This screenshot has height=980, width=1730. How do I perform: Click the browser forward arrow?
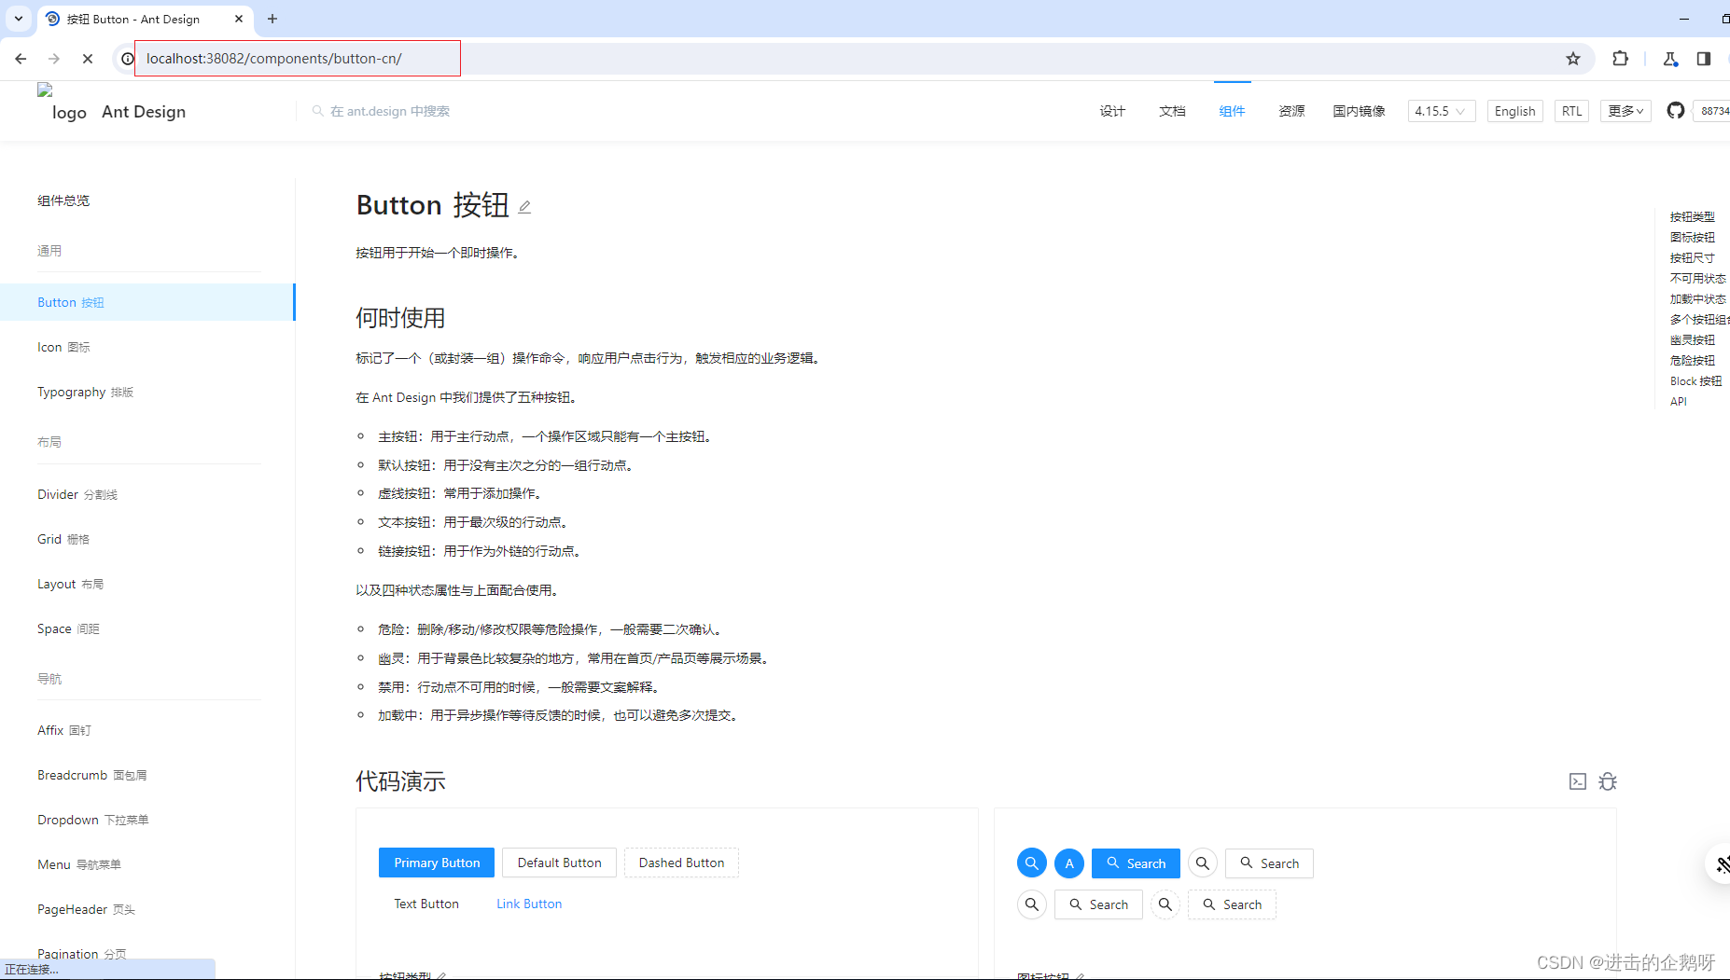coord(54,59)
